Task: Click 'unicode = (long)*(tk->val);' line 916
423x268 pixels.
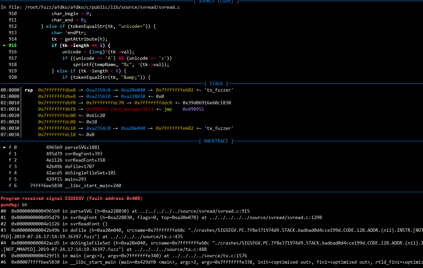Action: click(x=98, y=52)
